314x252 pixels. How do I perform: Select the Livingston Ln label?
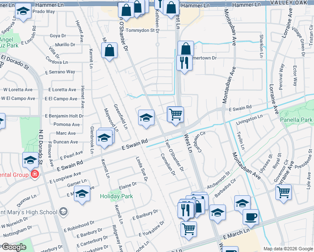[249, 120]
